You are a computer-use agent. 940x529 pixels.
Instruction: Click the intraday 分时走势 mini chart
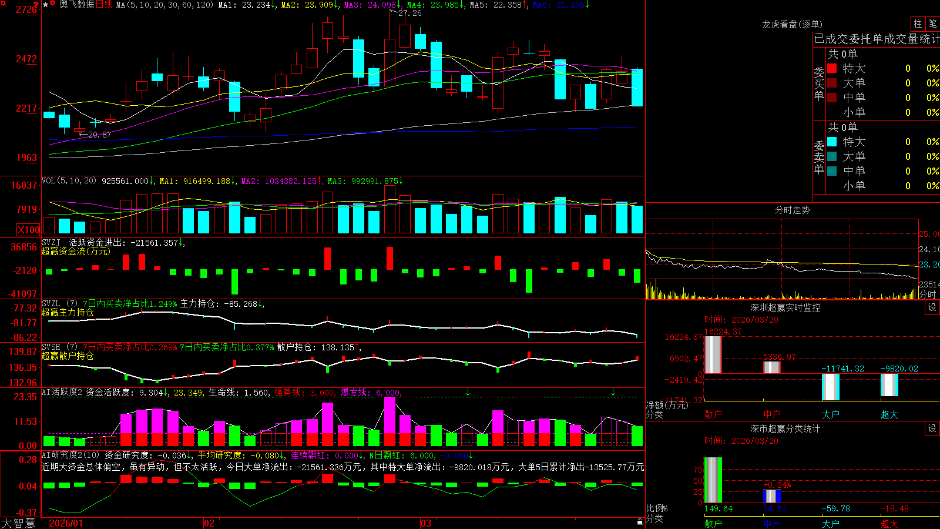782,259
